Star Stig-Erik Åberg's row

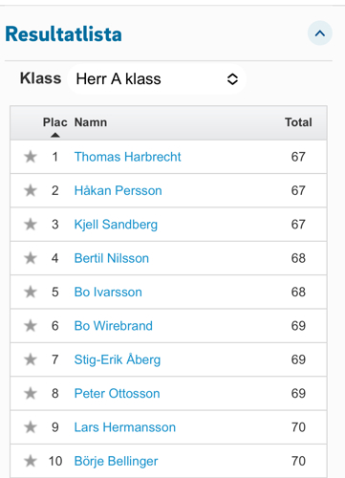(x=31, y=359)
